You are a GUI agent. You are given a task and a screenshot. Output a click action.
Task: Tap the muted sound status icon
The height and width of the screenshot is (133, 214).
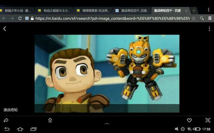tap(177, 129)
